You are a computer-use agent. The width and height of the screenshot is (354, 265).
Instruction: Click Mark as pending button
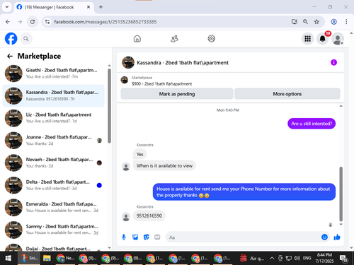(177, 94)
